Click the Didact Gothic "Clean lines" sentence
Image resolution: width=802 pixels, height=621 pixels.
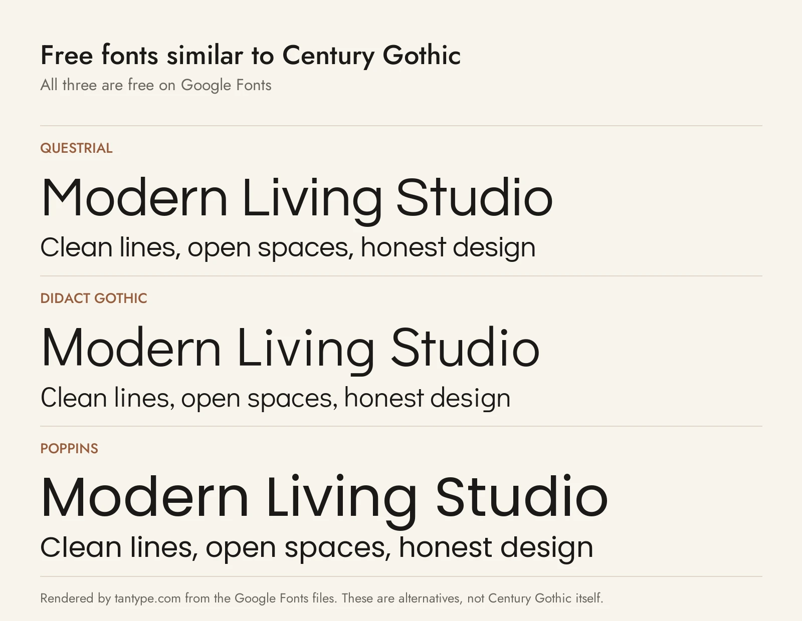276,398
